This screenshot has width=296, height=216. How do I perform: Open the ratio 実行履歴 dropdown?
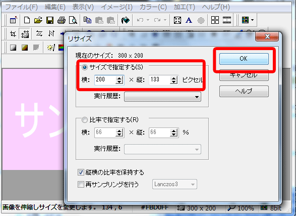click(x=162, y=149)
